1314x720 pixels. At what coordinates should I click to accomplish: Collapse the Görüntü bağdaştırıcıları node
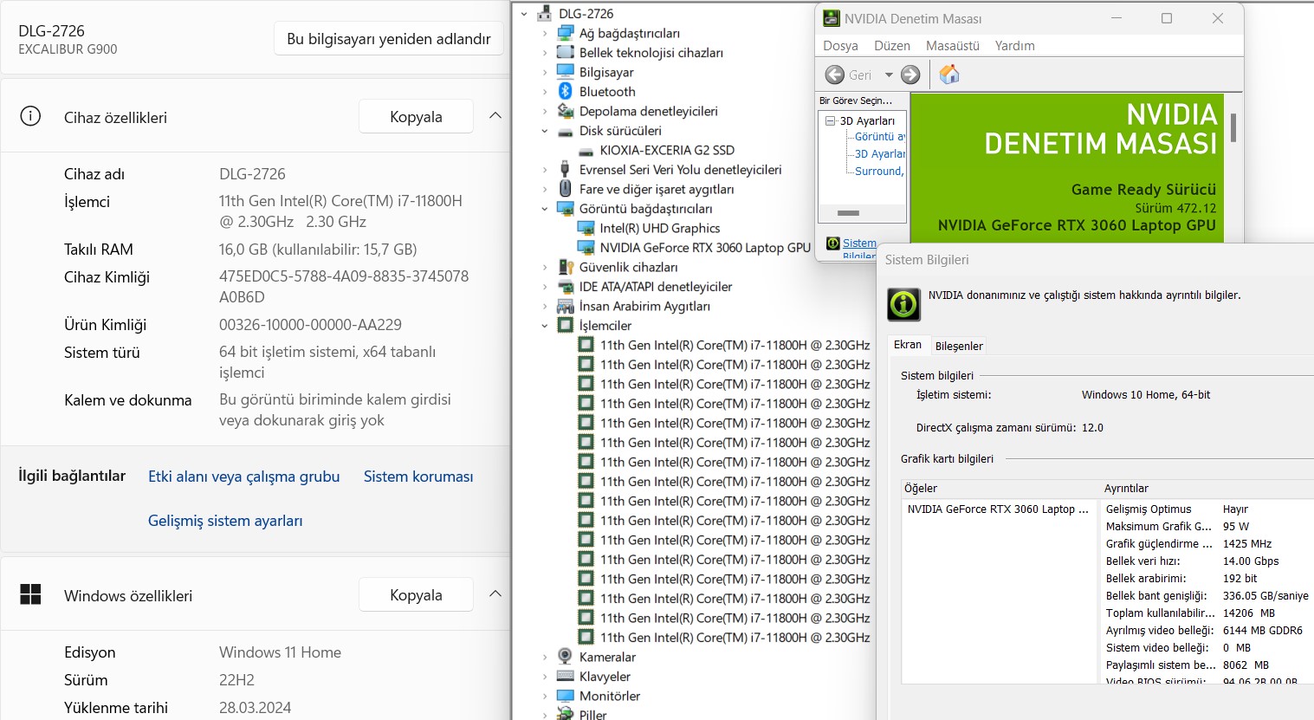pyautogui.click(x=545, y=209)
